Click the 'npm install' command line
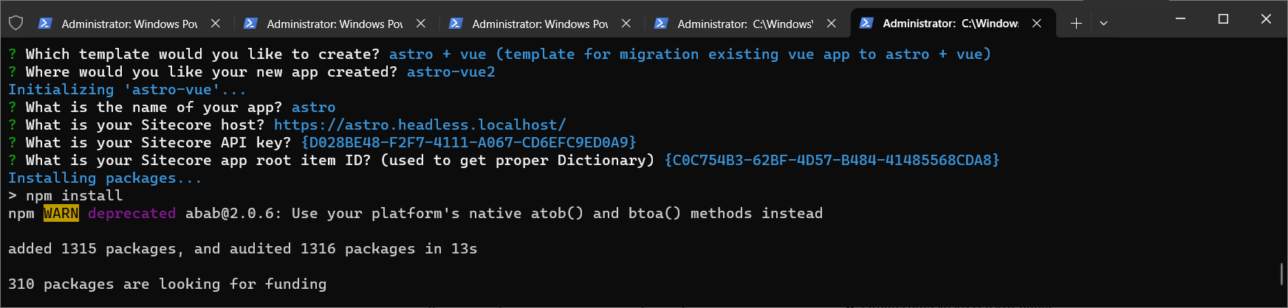 click(66, 195)
